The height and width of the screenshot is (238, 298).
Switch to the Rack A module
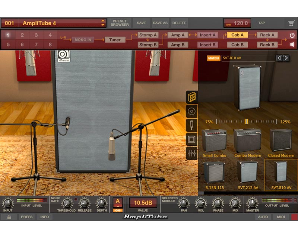coord(267,35)
